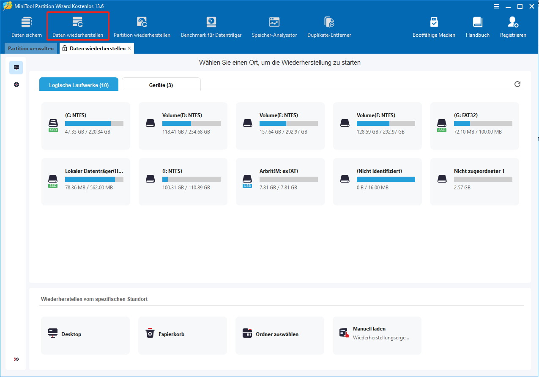
Task: Open the Speicher-Analysator tool
Action: (274, 27)
